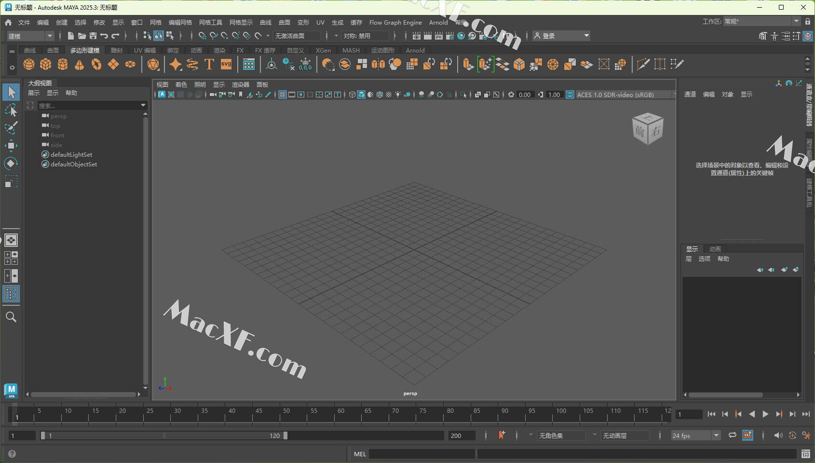Image resolution: width=815 pixels, height=463 pixels.
Task: Open the viewport 着色 menu
Action: click(181, 84)
